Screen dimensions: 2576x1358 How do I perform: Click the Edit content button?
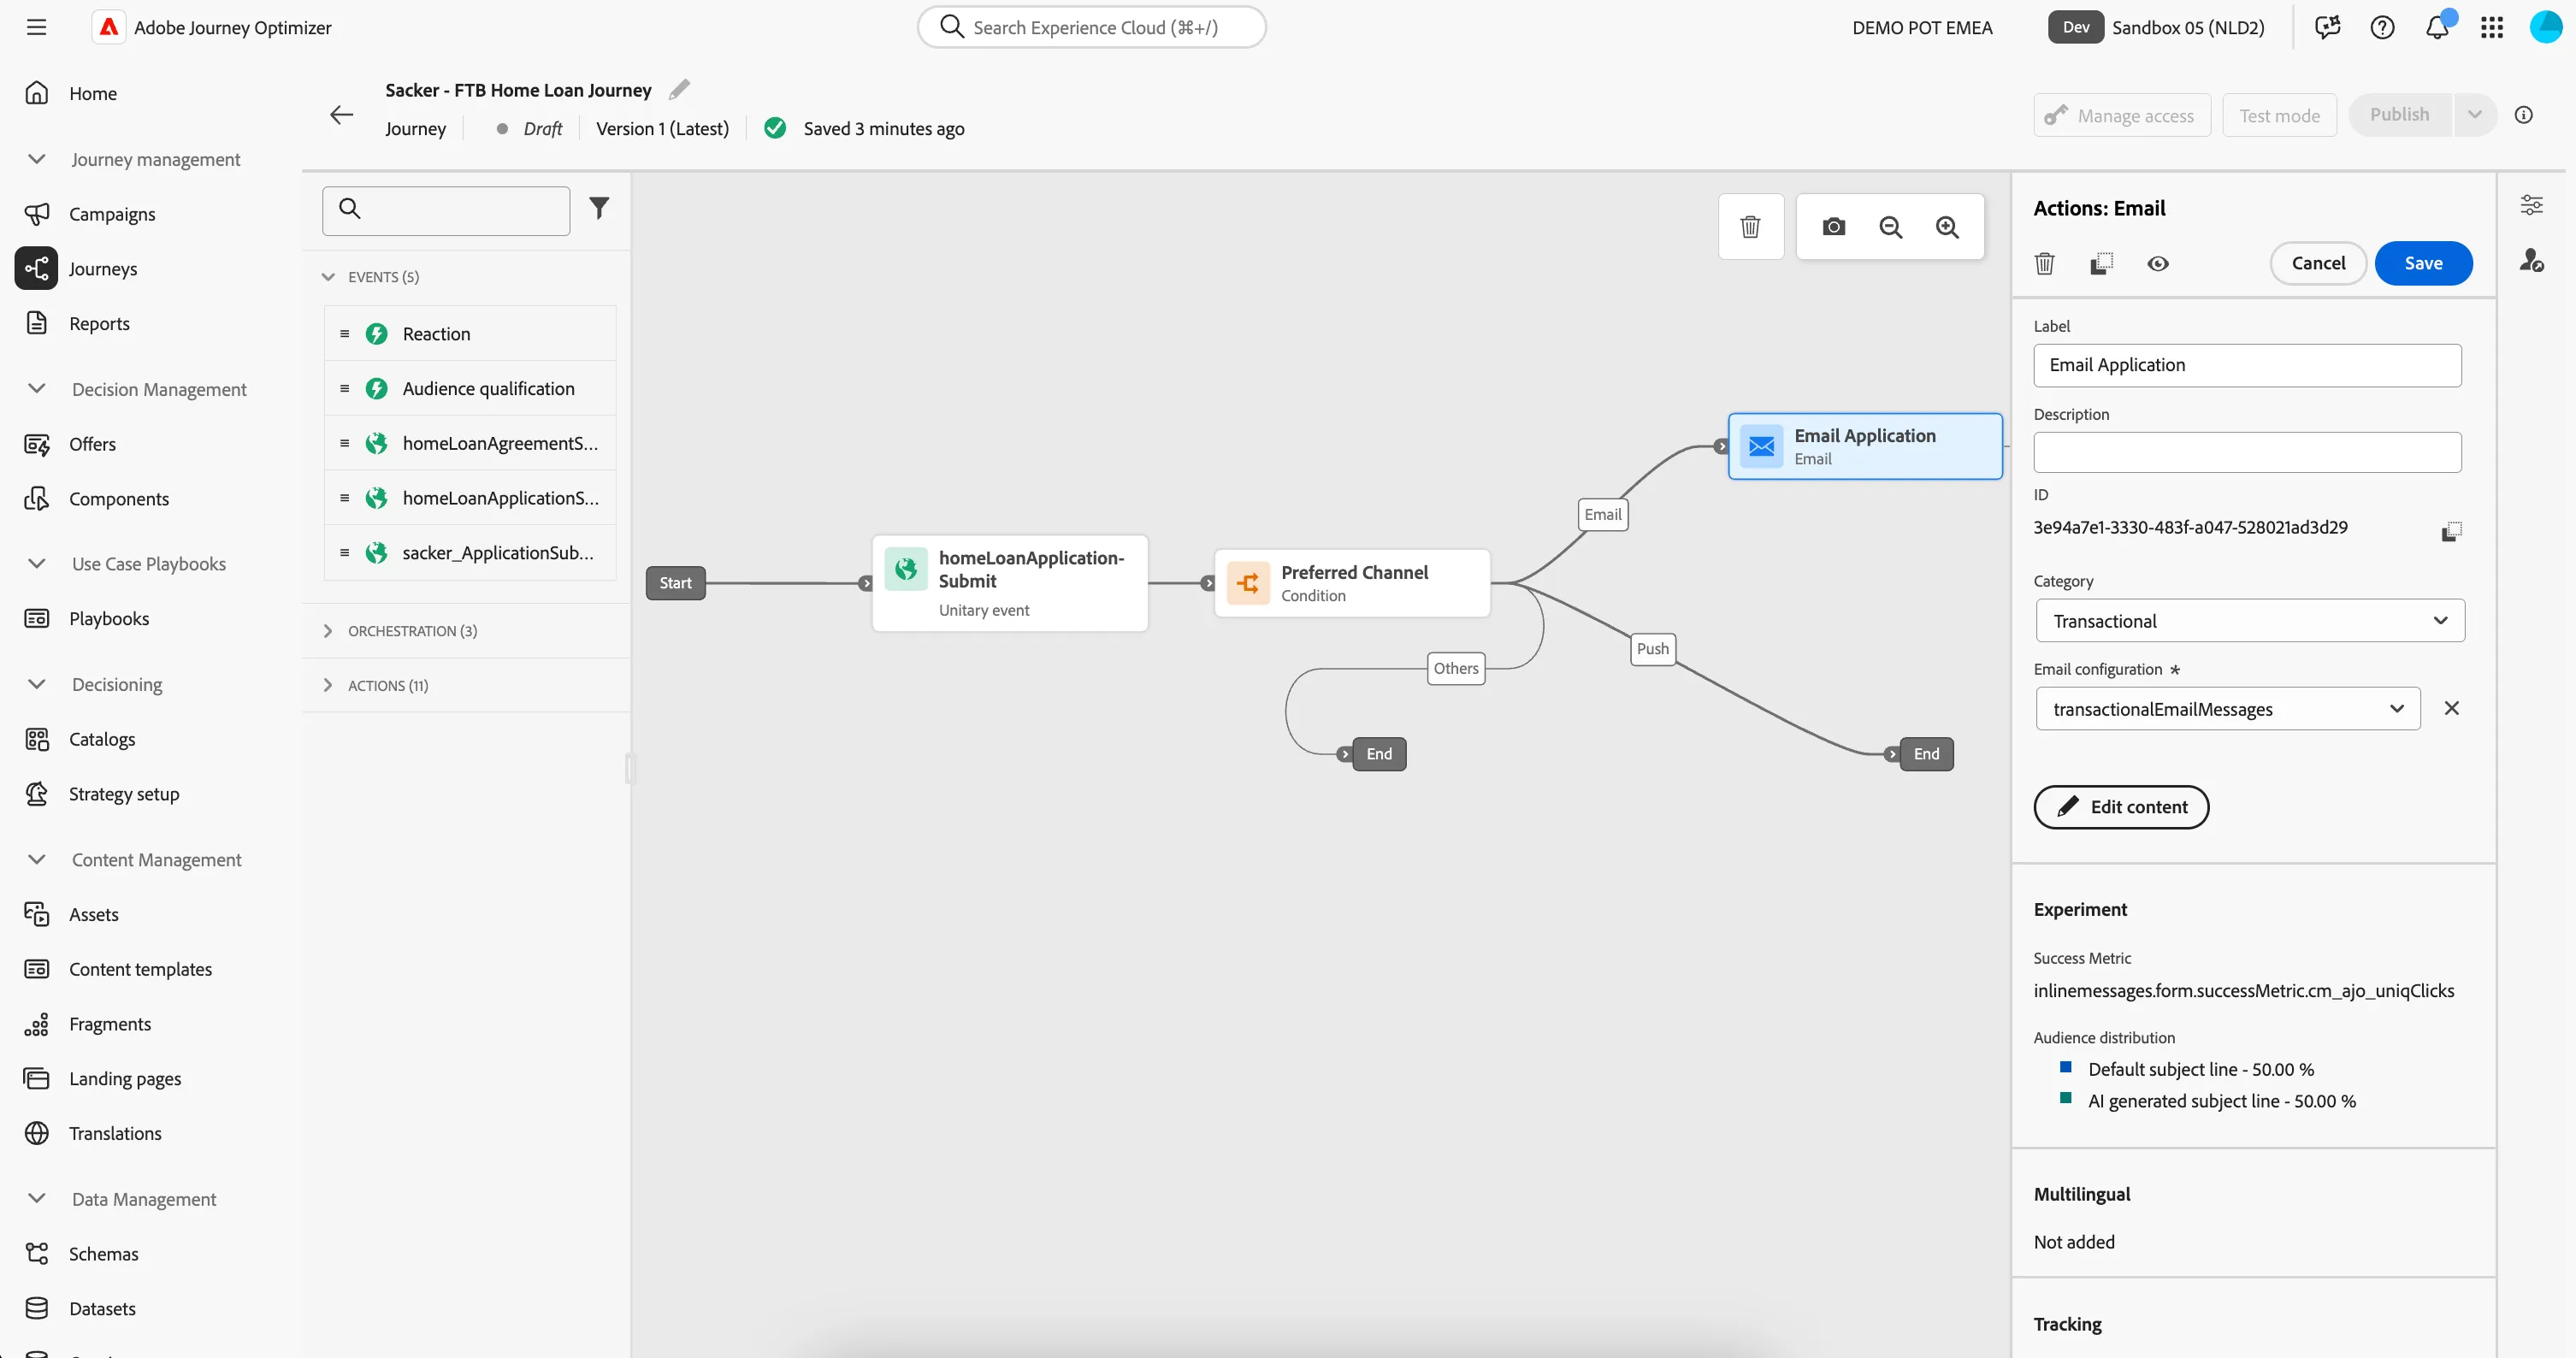[x=2121, y=807]
